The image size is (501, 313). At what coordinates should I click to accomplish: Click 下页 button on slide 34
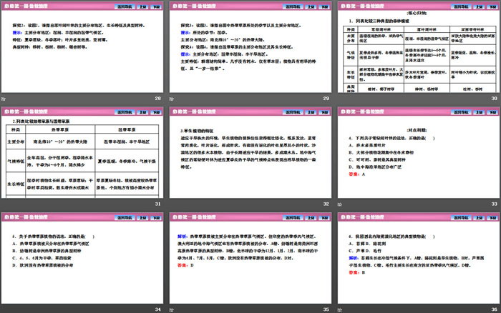[155, 217]
